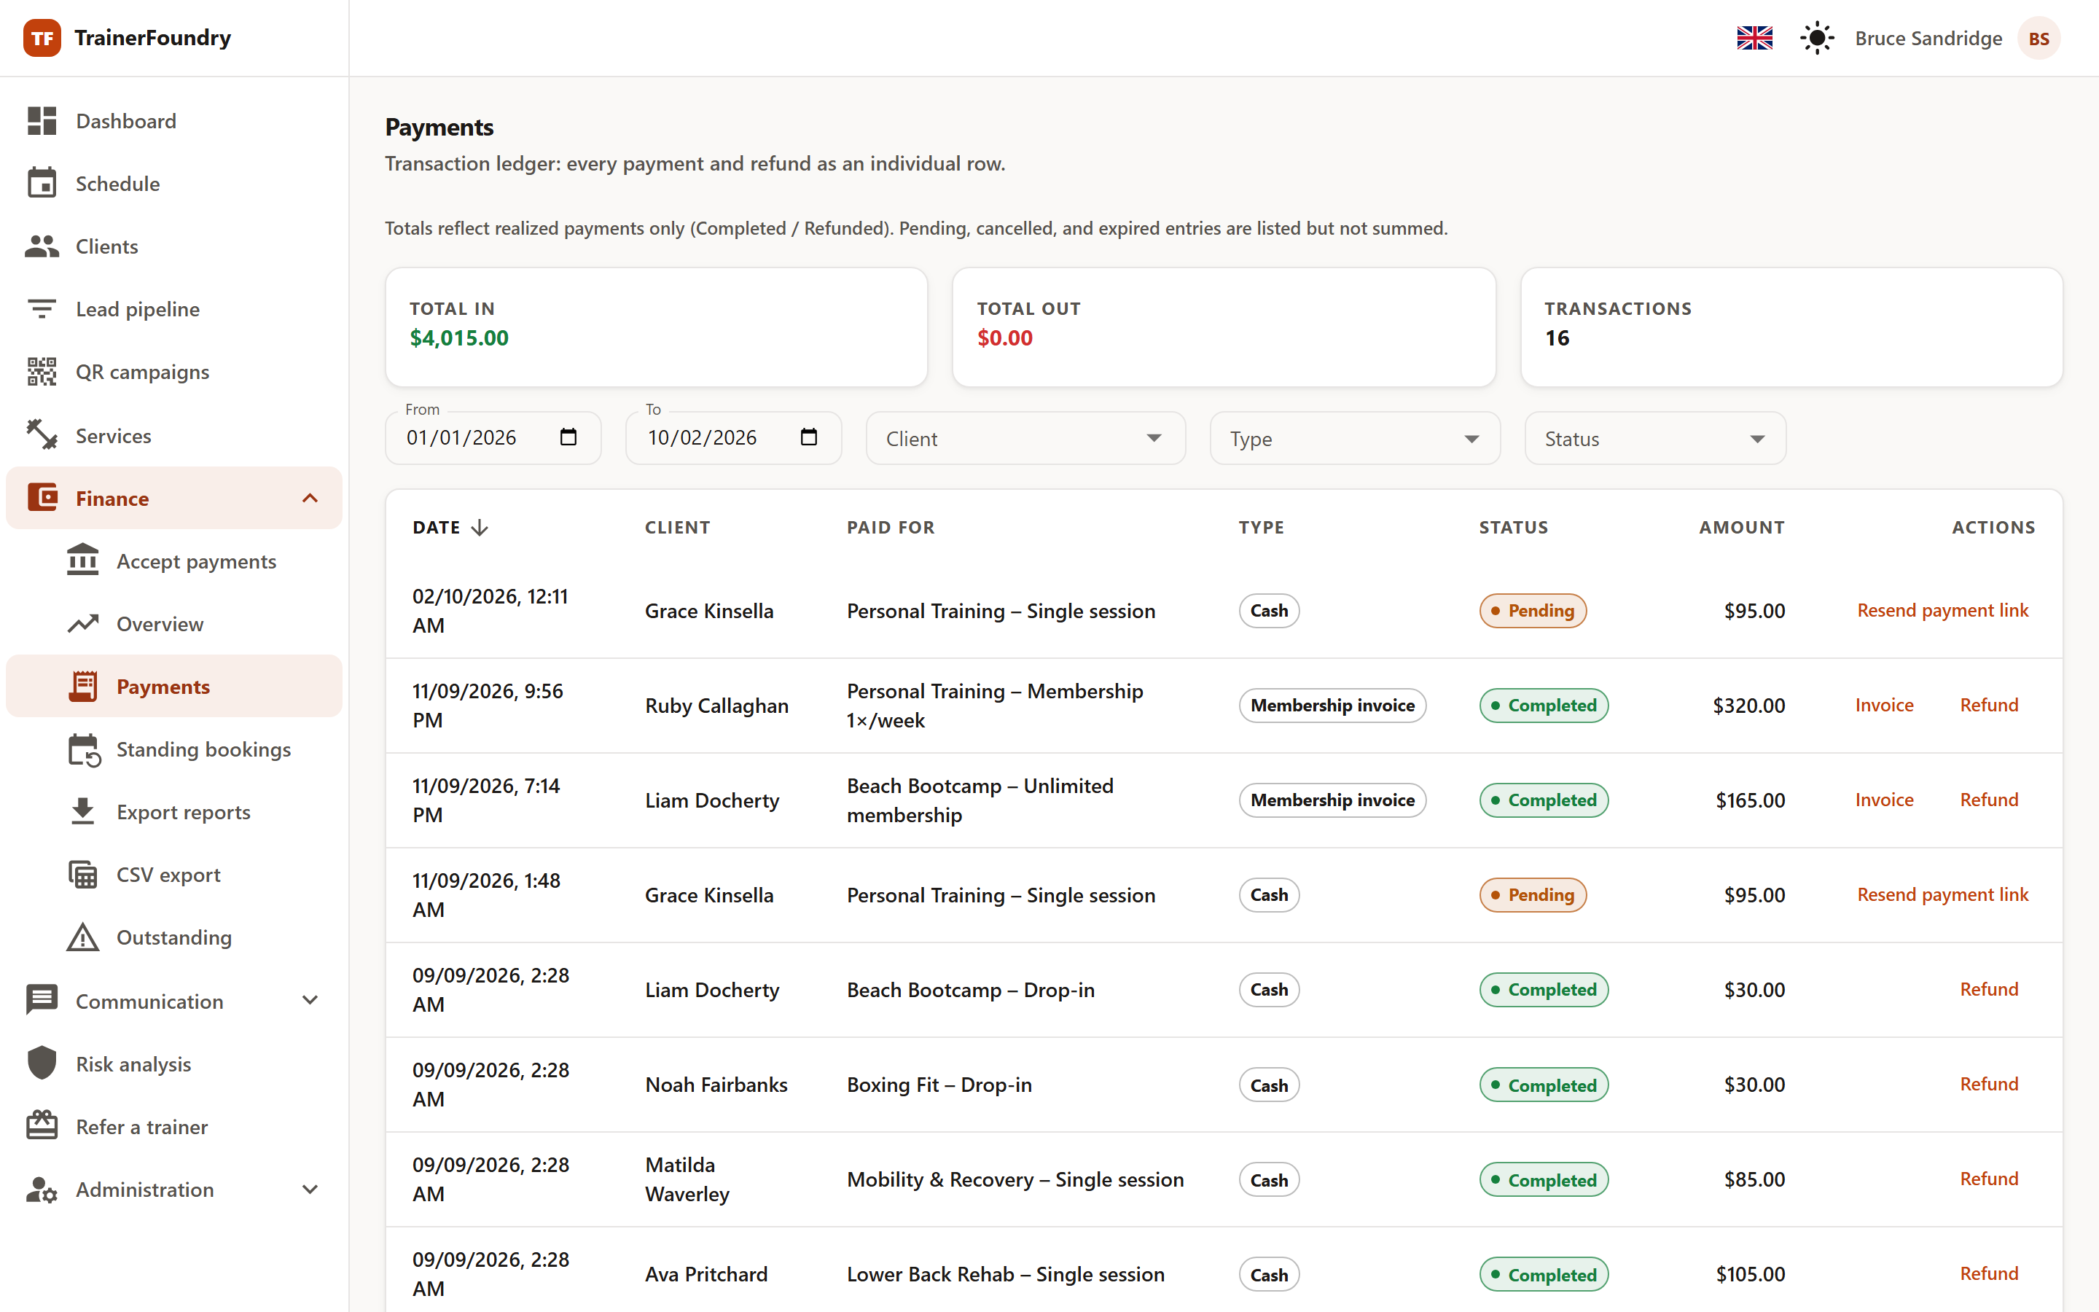Open the Client filter dropdown

[1025, 438]
